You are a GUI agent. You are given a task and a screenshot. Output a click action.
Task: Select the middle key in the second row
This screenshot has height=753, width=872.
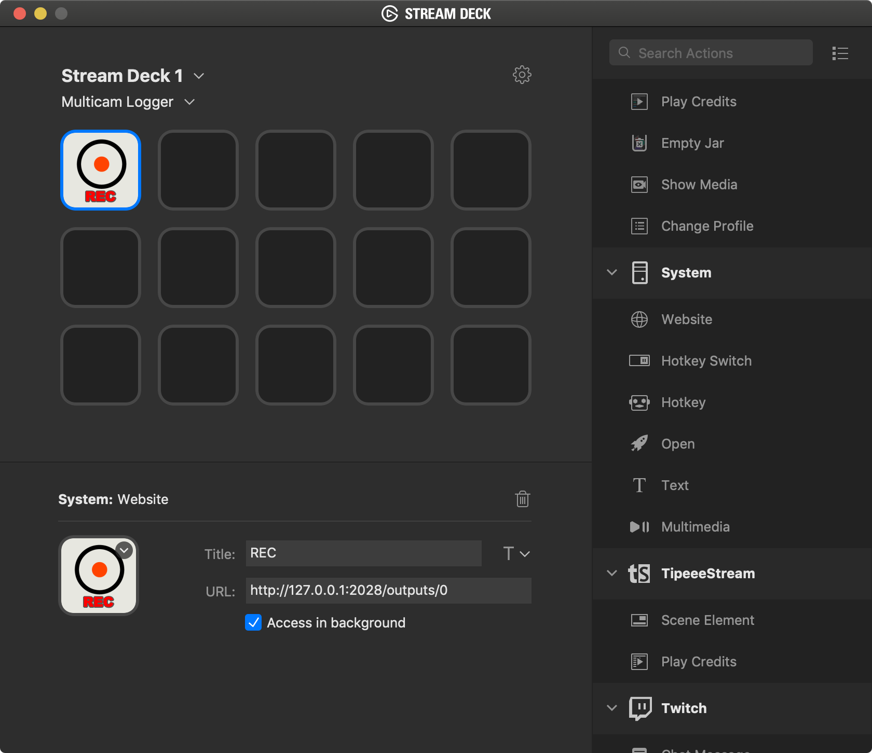(x=296, y=268)
